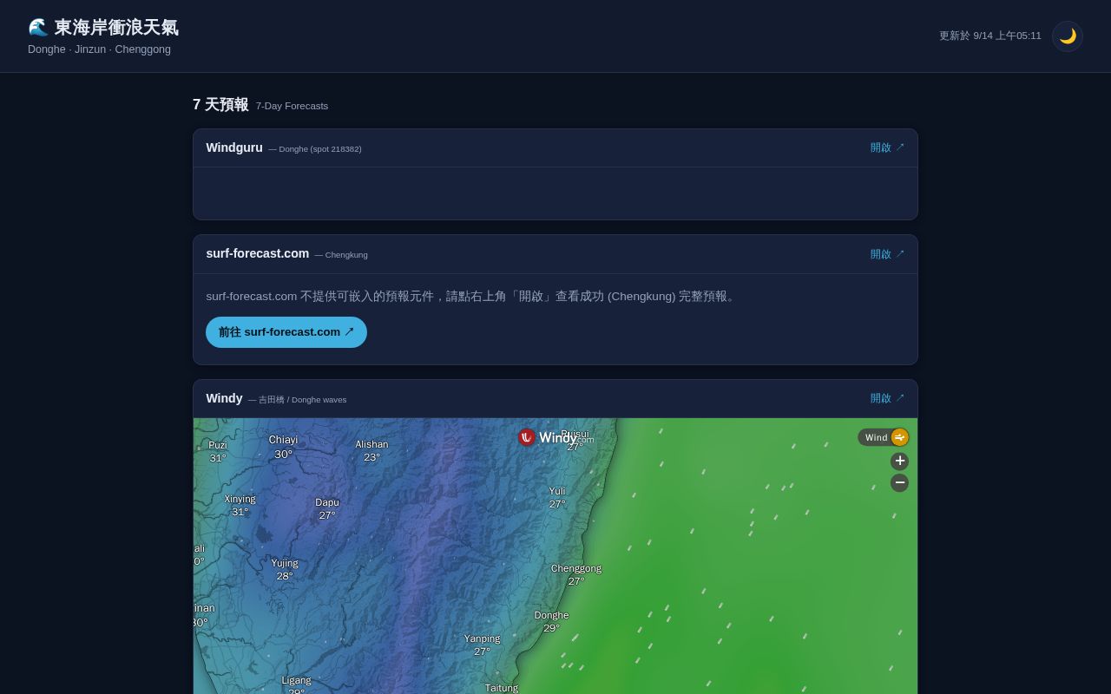Viewport: 1111px width, 694px height.
Task: Click the surf-forecast.com card title
Action: pos(258,253)
